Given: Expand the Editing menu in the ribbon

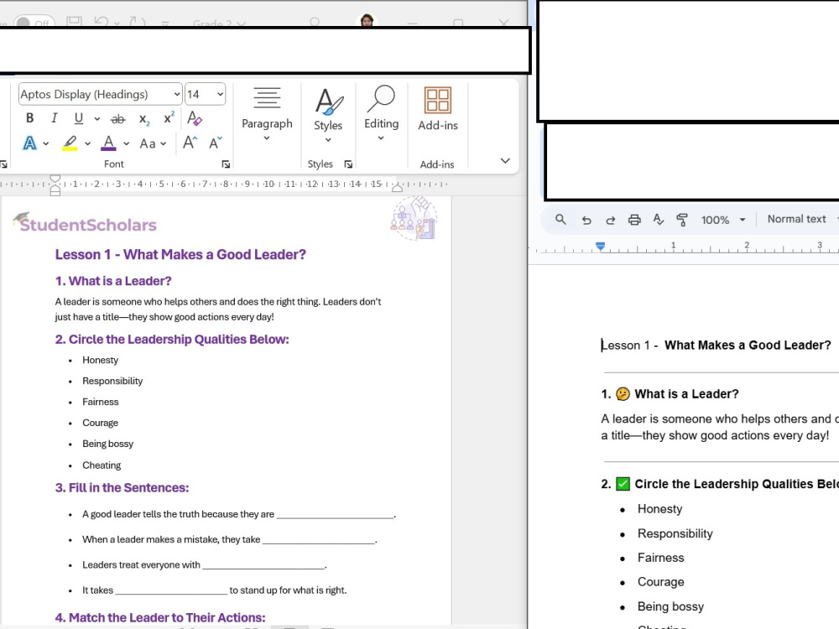Looking at the screenshot, I should pos(381,113).
